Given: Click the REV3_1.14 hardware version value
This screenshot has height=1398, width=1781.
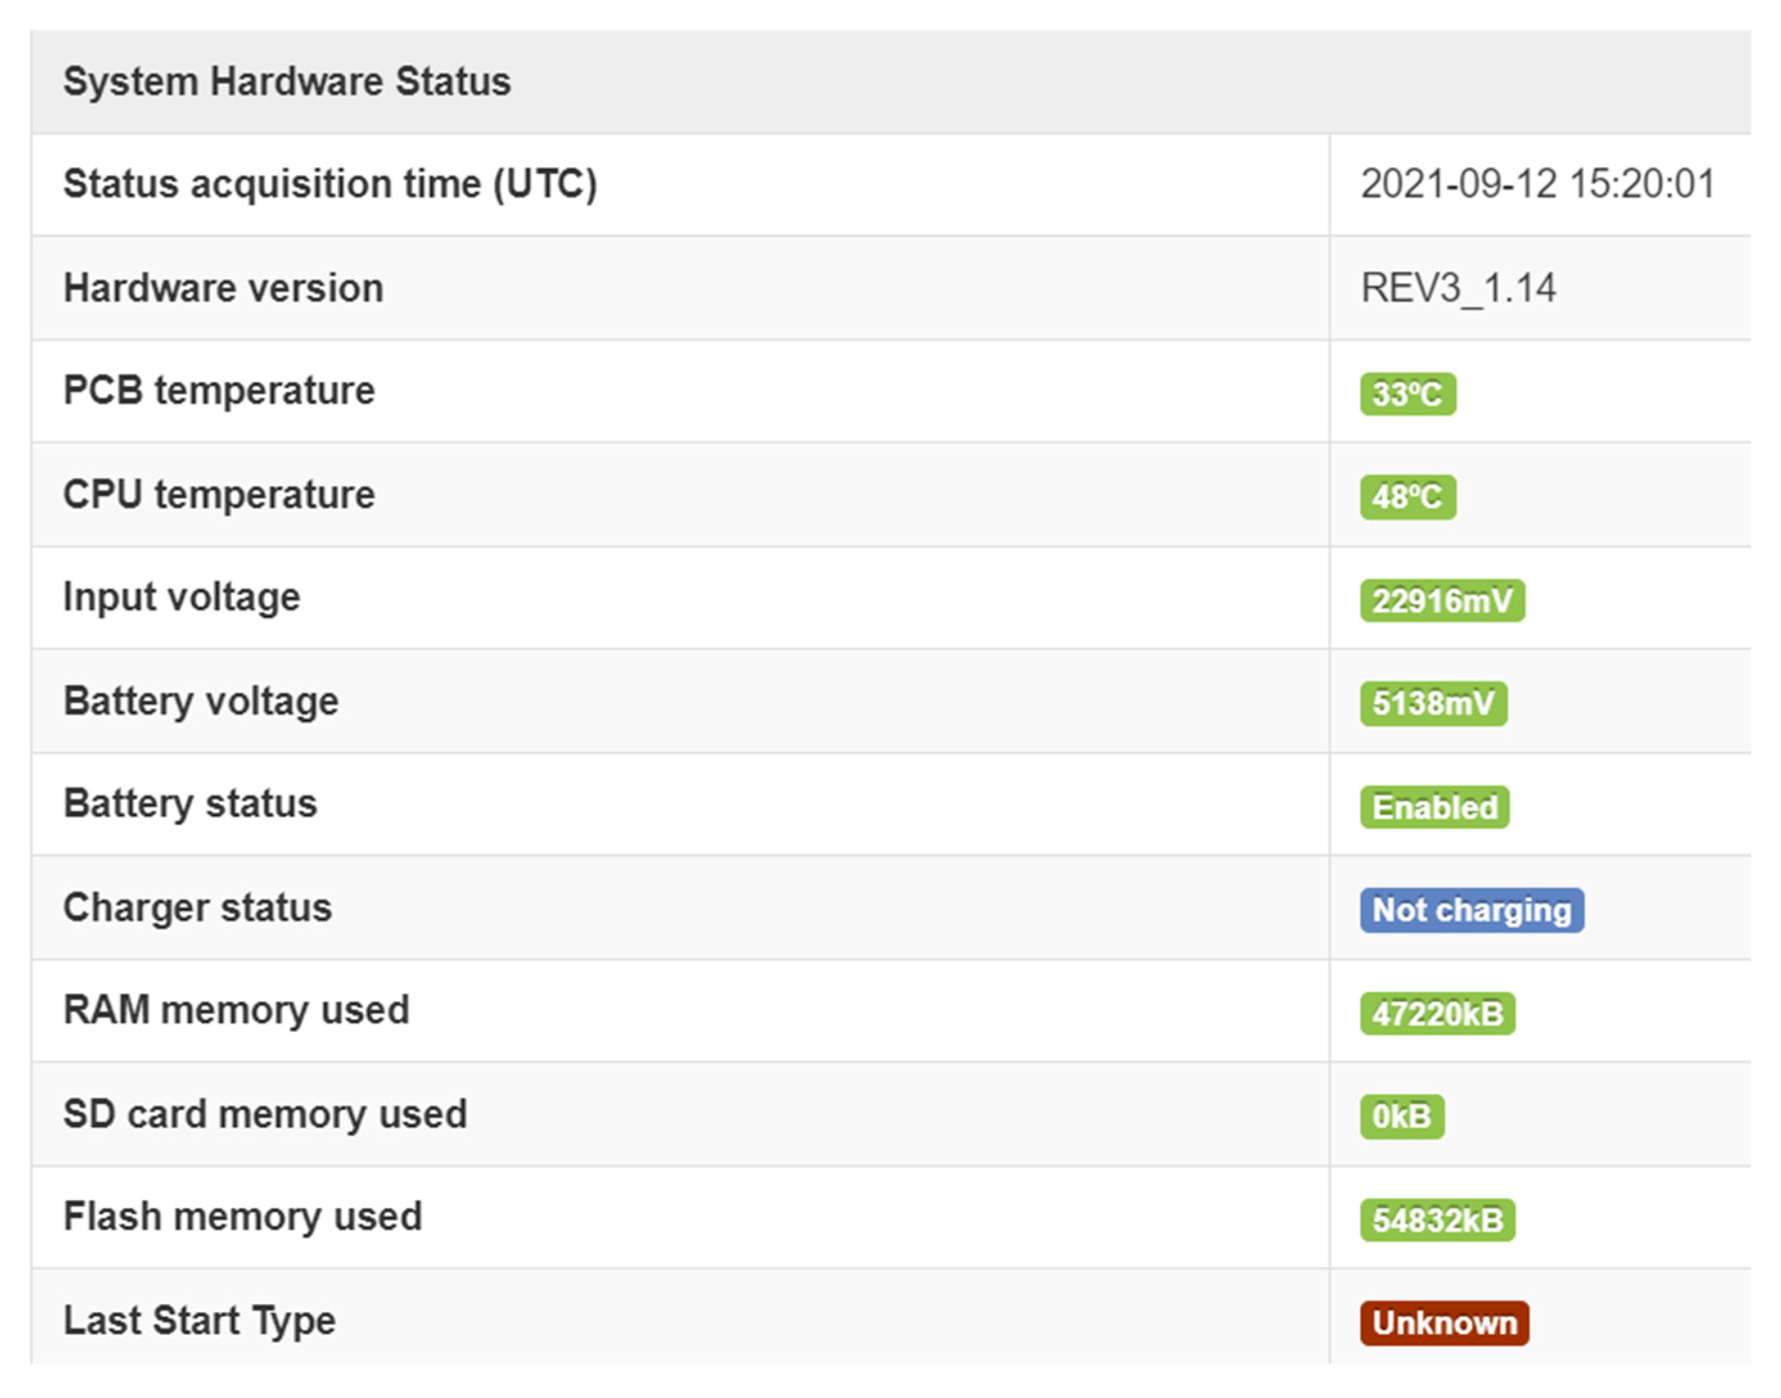Looking at the screenshot, I should click(x=1458, y=288).
